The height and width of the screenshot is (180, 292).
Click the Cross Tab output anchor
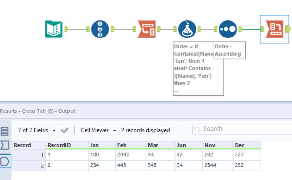[288, 29]
